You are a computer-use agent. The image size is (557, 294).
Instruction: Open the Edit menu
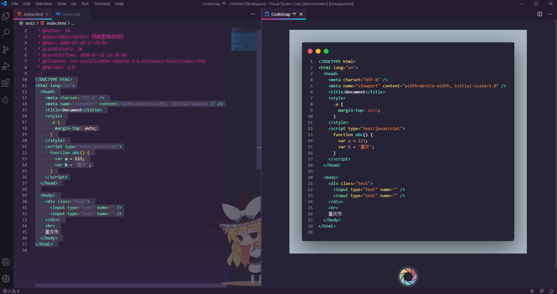(27, 4)
